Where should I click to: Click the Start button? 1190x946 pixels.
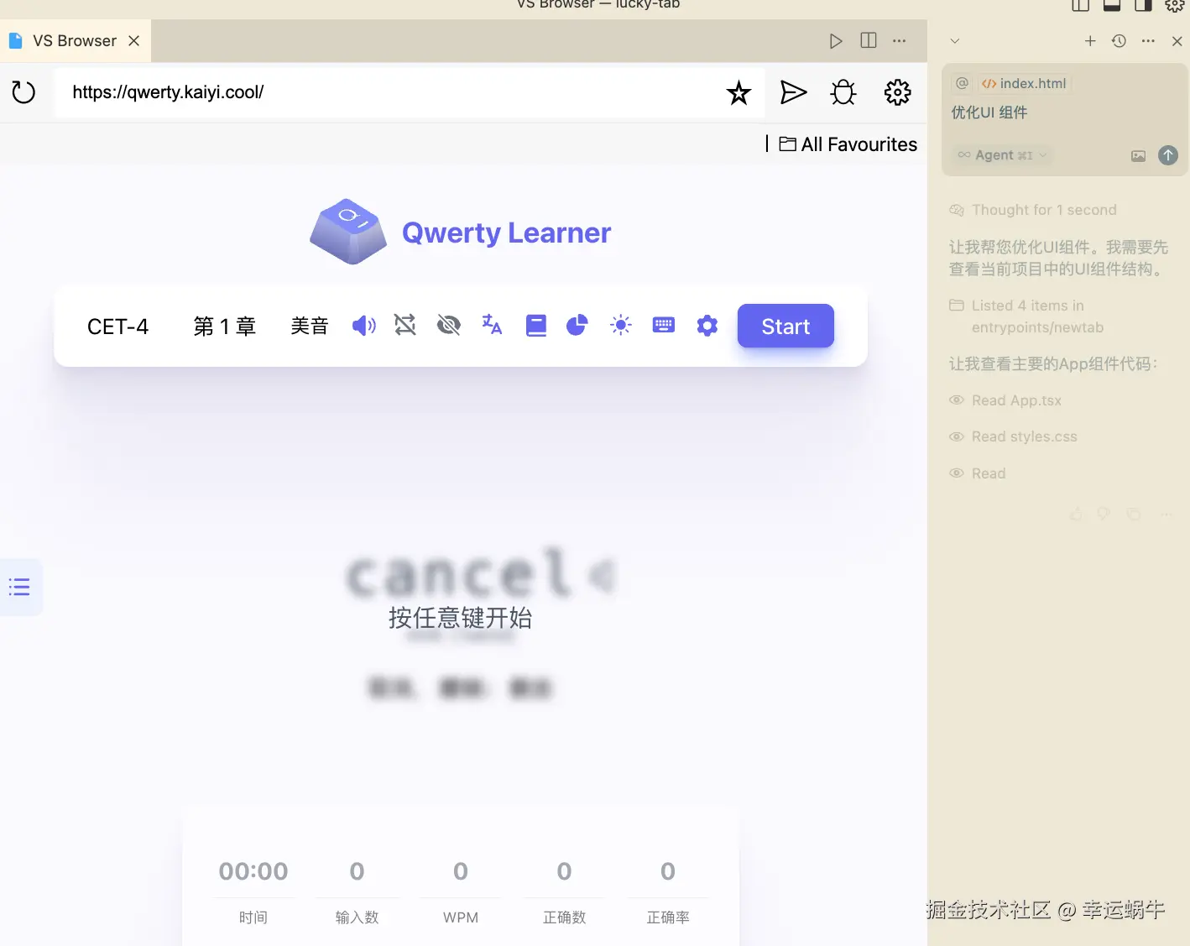(786, 326)
